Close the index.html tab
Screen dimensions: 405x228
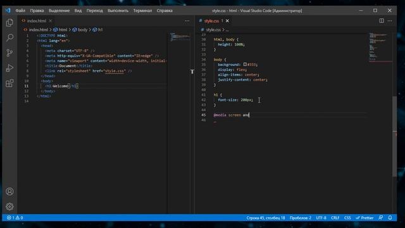coord(51,21)
